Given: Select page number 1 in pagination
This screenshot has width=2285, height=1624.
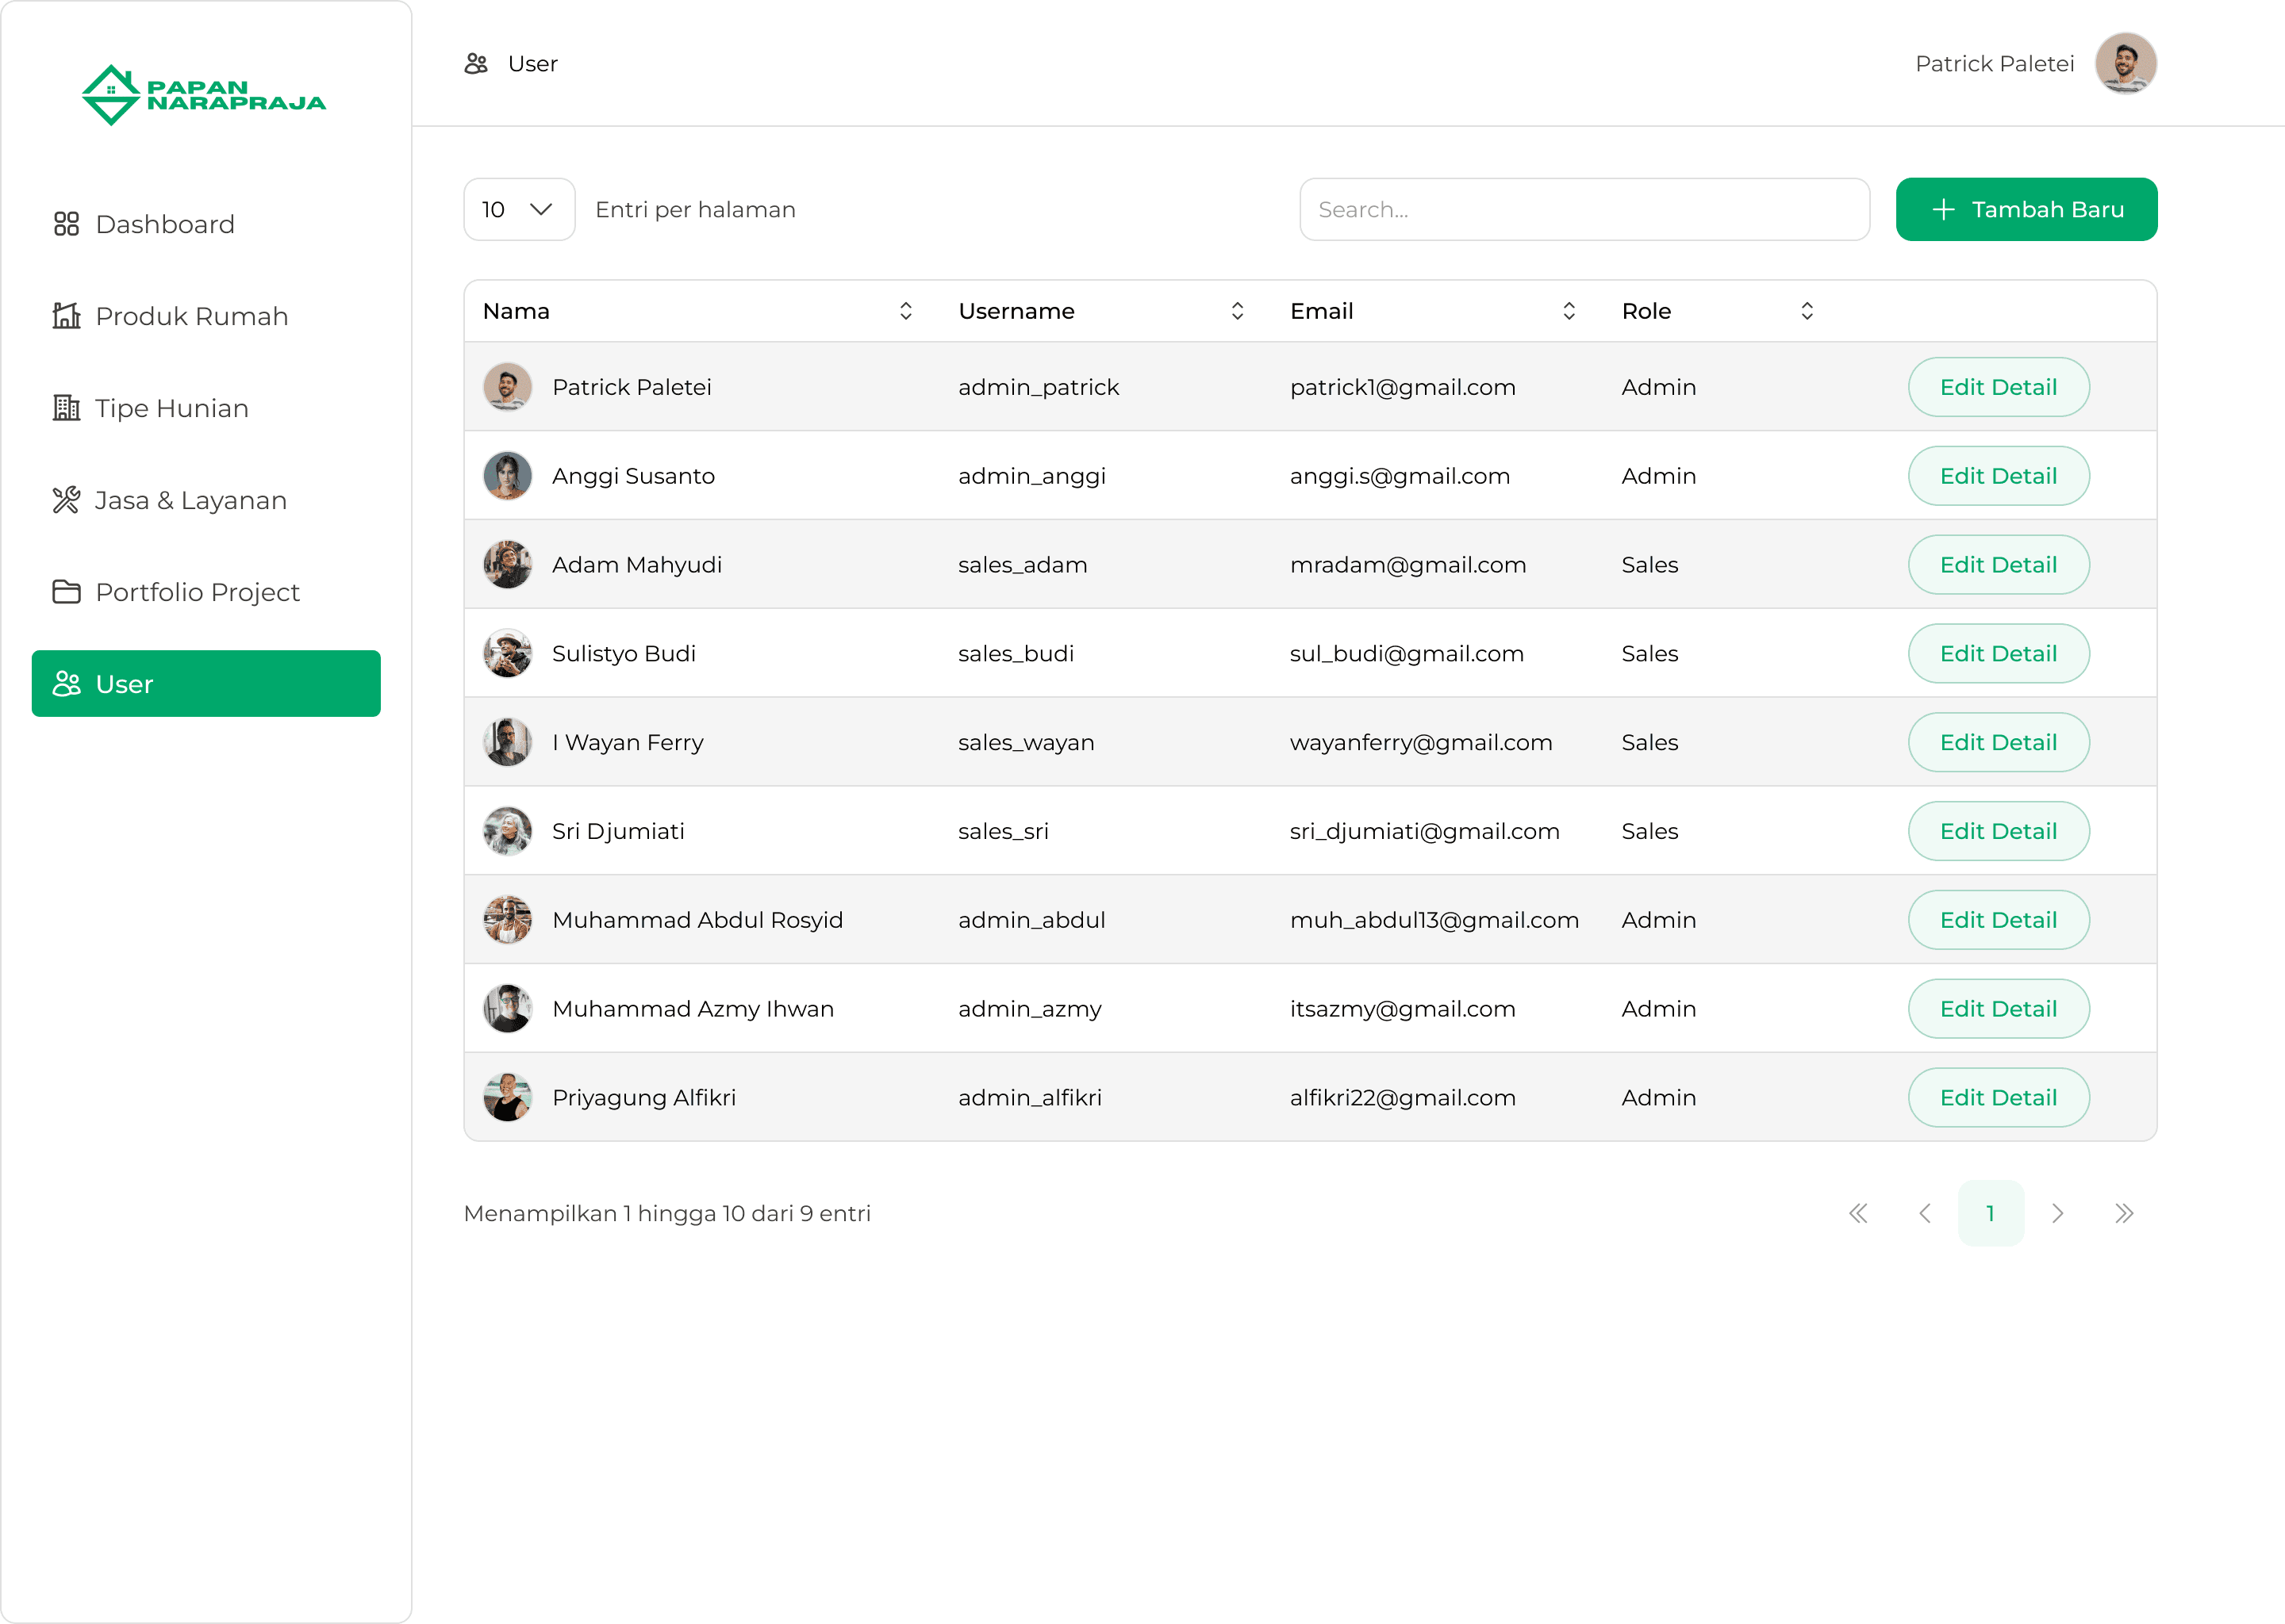Looking at the screenshot, I should point(1991,1213).
